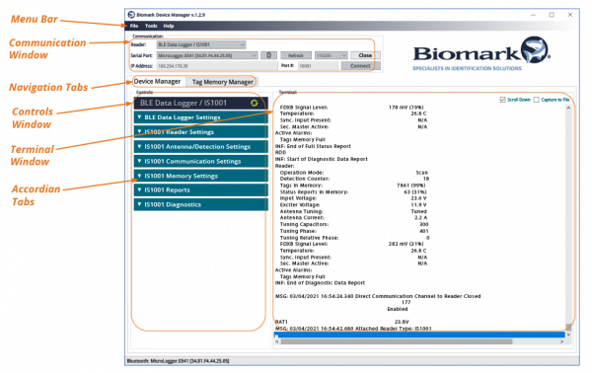
Task: Open the Reader dropdown
Action: coord(201,44)
